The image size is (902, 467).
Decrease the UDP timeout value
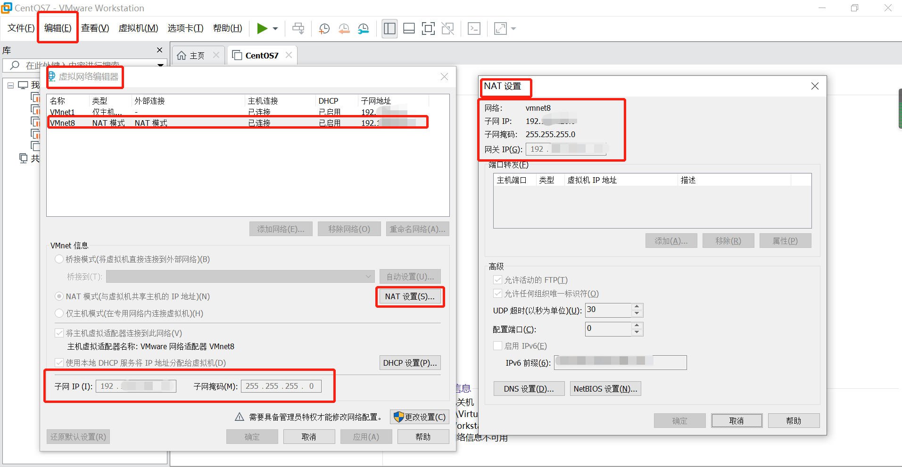tap(637, 313)
